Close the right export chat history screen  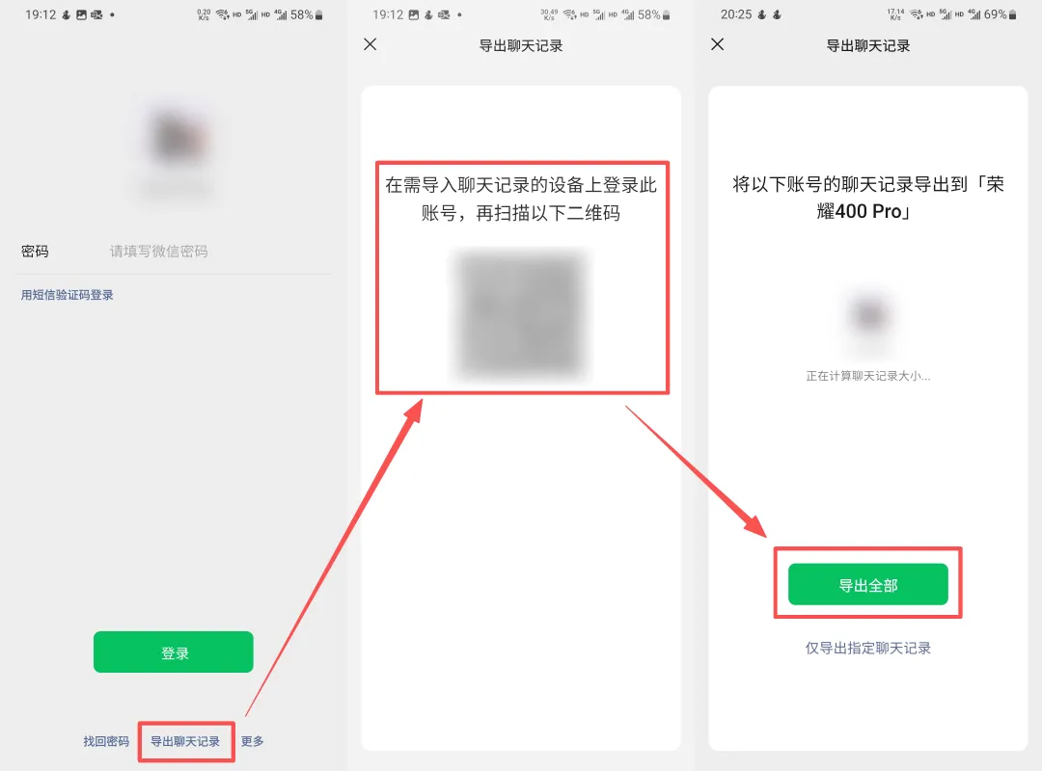coord(717,44)
